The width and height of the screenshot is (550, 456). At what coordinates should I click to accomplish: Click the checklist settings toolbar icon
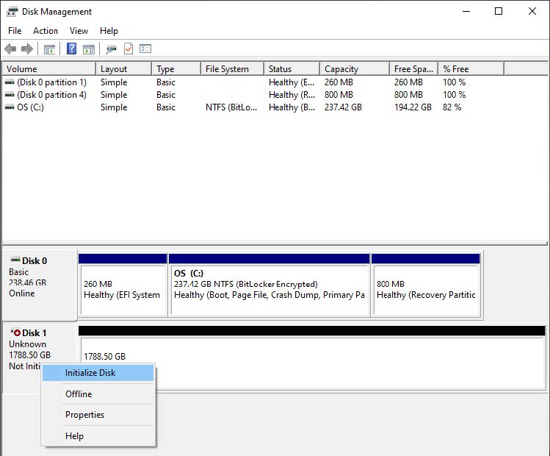tap(145, 49)
